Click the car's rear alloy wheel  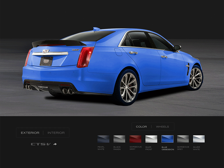(x=128, y=87)
